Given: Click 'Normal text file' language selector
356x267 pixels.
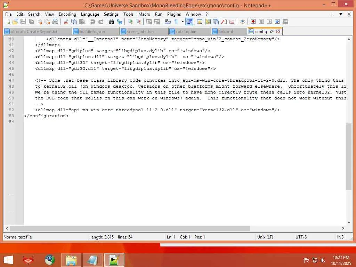Looking at the screenshot, I should point(18,237).
